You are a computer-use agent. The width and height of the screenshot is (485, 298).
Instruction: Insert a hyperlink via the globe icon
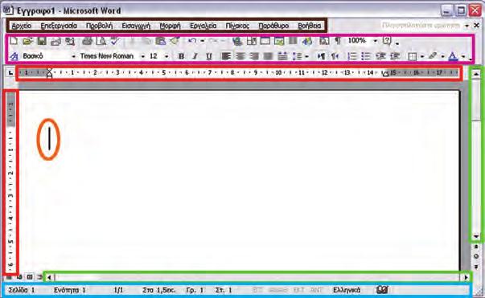click(237, 41)
